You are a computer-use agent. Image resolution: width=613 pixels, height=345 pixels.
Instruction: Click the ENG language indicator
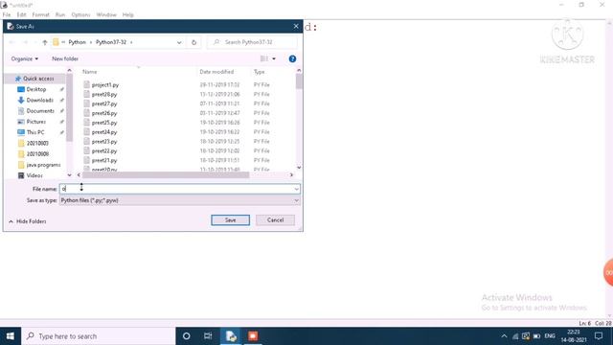tap(550, 336)
